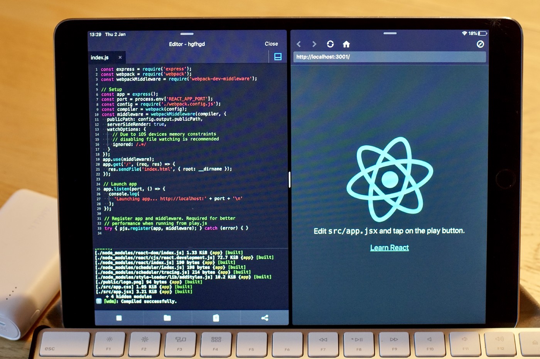Tap the editor window's top grabber handle
Viewport: 540px width, 359px height.
click(187, 34)
